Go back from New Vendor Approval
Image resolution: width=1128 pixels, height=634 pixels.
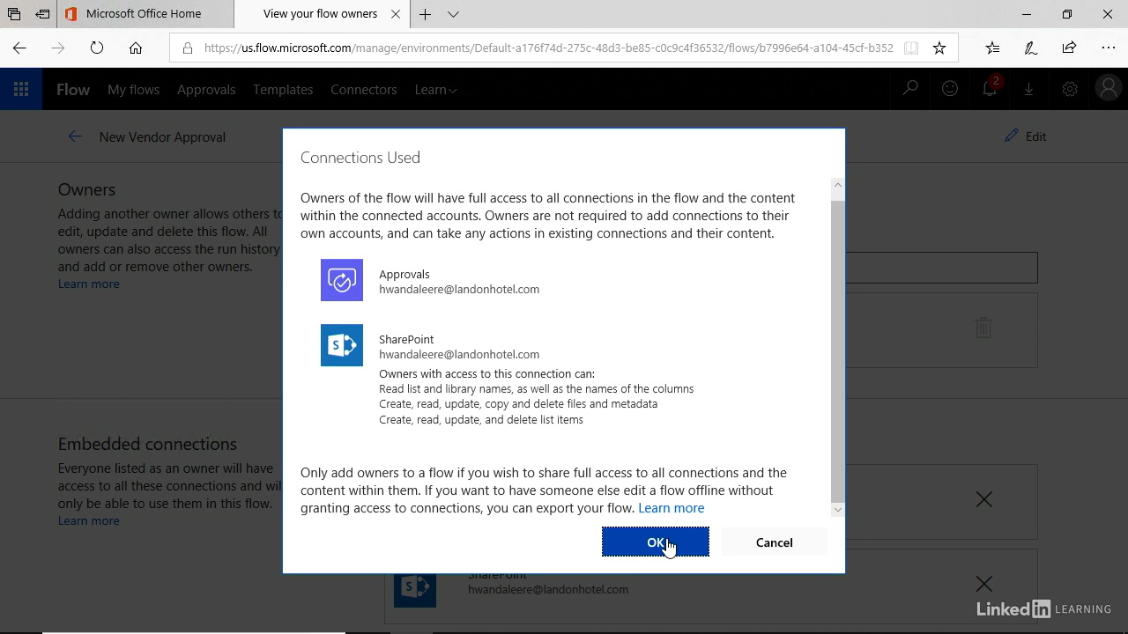click(75, 136)
